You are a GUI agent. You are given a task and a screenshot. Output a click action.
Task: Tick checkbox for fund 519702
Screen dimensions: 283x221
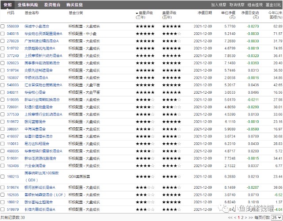(2, 48)
